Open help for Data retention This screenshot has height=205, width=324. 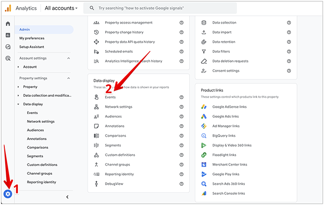point(289,42)
